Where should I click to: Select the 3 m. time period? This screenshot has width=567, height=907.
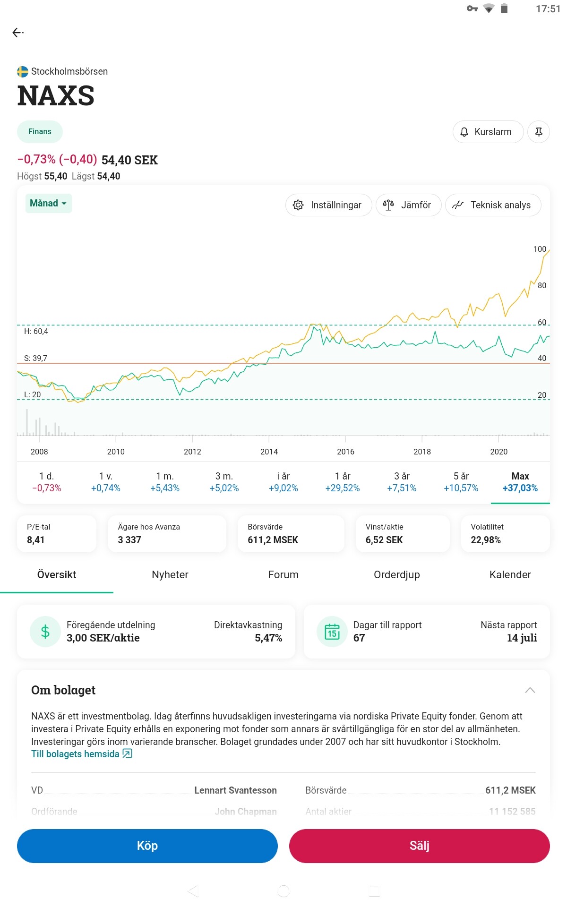click(224, 482)
